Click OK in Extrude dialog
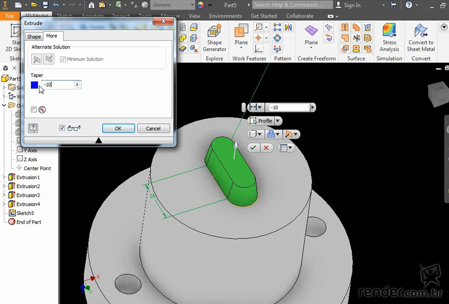Image resolution: width=449 pixels, height=304 pixels. [118, 129]
